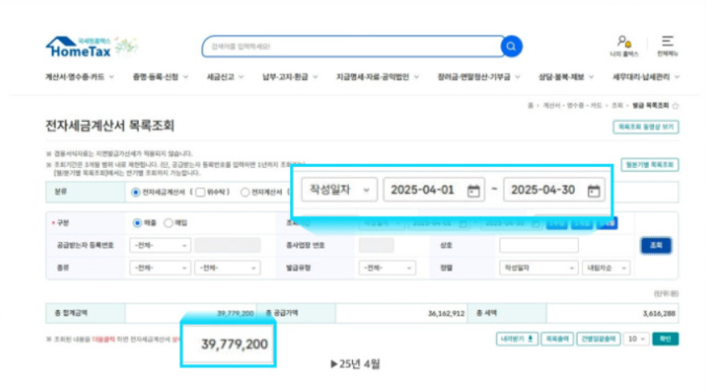Image resolution: width=706 pixels, height=391 pixels.
Task: Click the 목록출력 button
Action: tap(557, 339)
